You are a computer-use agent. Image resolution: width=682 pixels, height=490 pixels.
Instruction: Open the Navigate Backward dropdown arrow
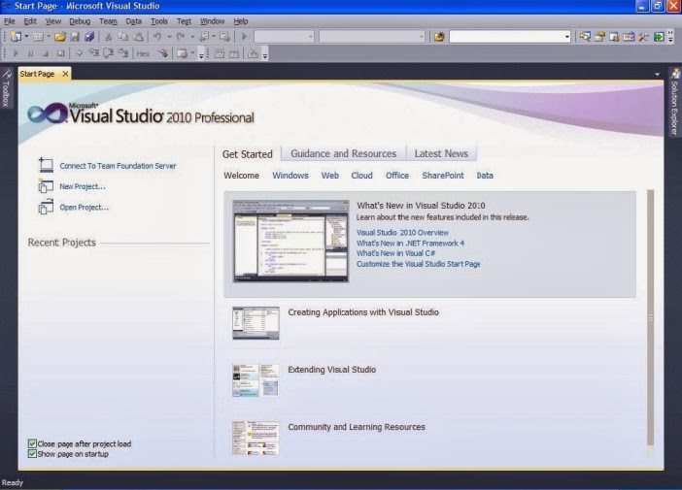(214, 37)
